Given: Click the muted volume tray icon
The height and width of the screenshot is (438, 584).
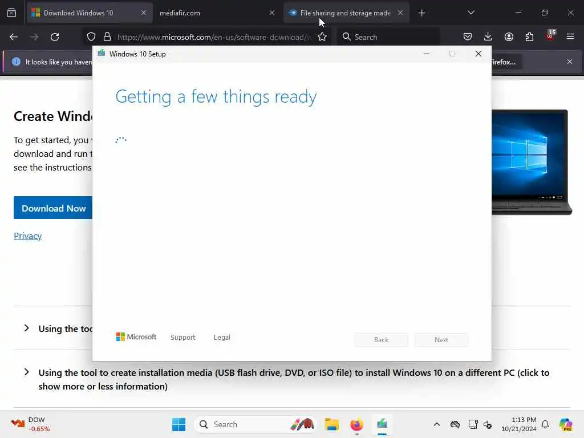Looking at the screenshot, I should tap(488, 424).
